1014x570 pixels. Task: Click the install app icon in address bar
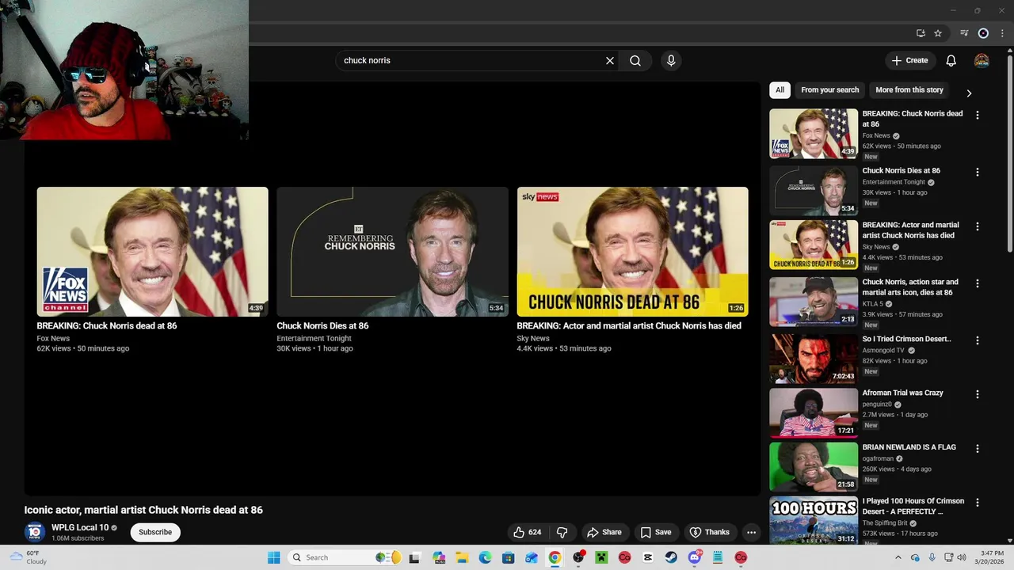pos(921,33)
